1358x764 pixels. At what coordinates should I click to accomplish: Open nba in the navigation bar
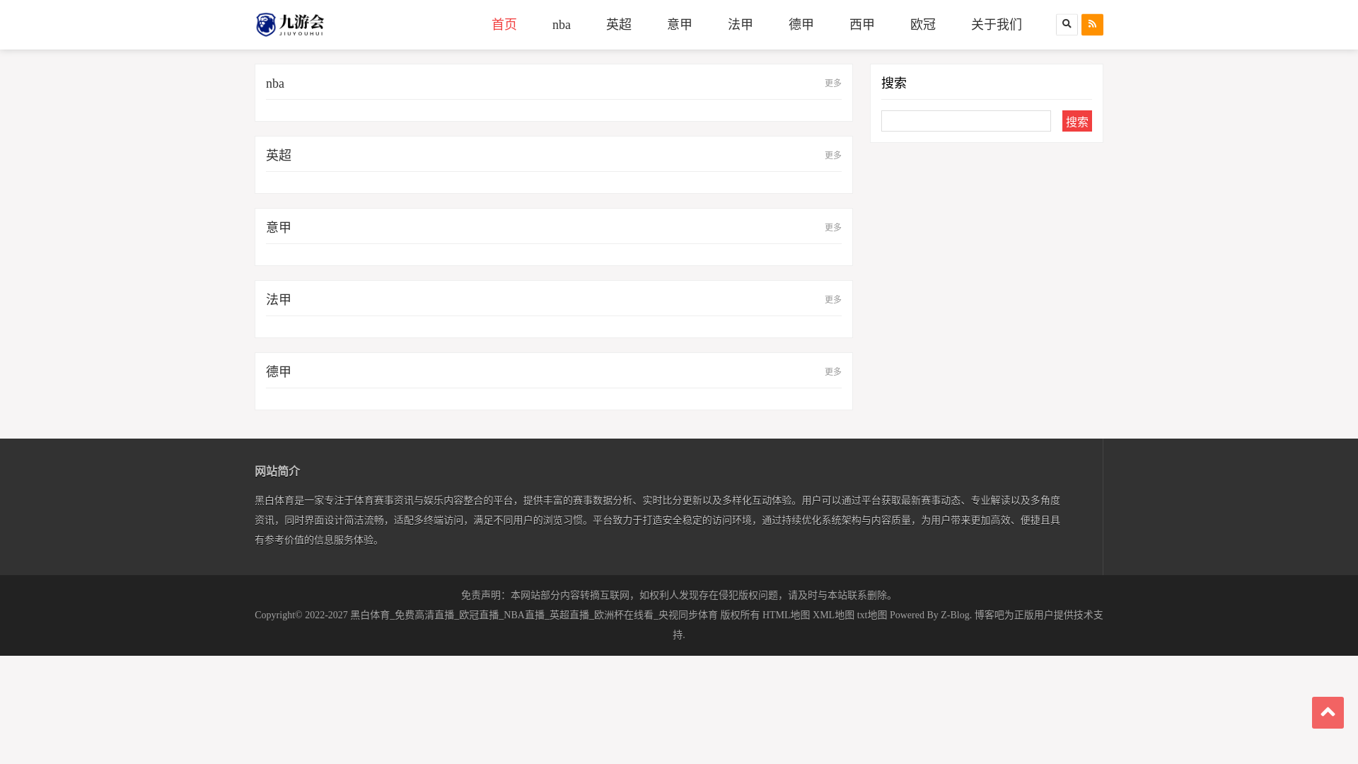tap(562, 25)
